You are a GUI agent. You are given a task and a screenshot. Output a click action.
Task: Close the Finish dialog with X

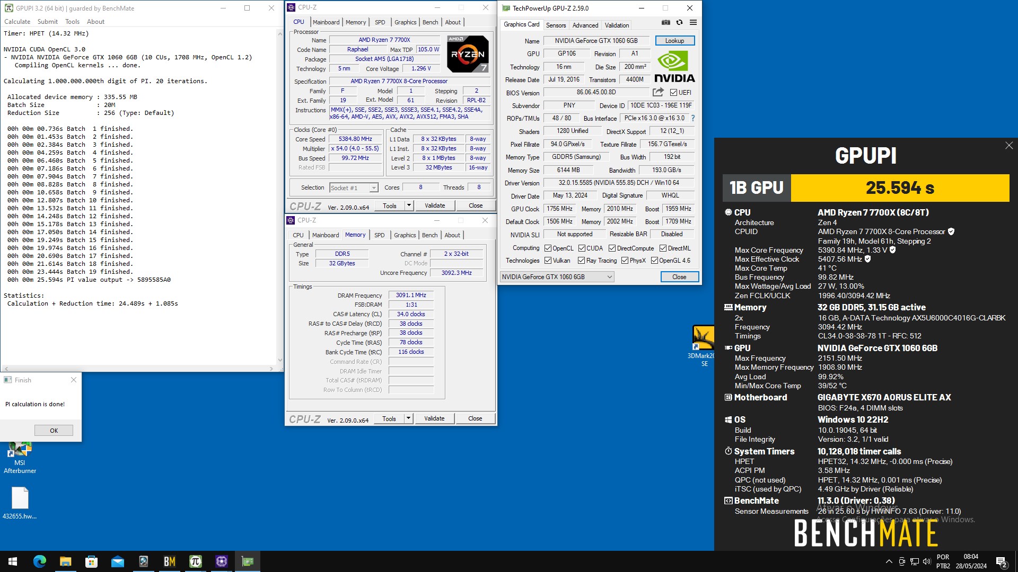tap(74, 380)
